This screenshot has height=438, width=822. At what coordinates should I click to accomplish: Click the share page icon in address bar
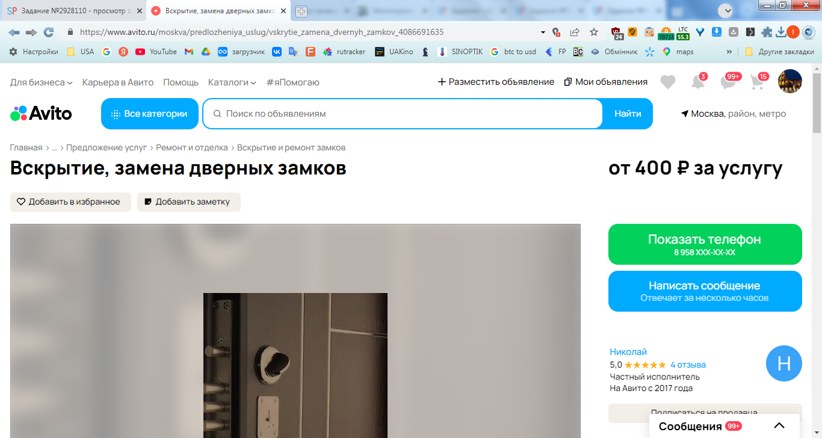click(575, 32)
